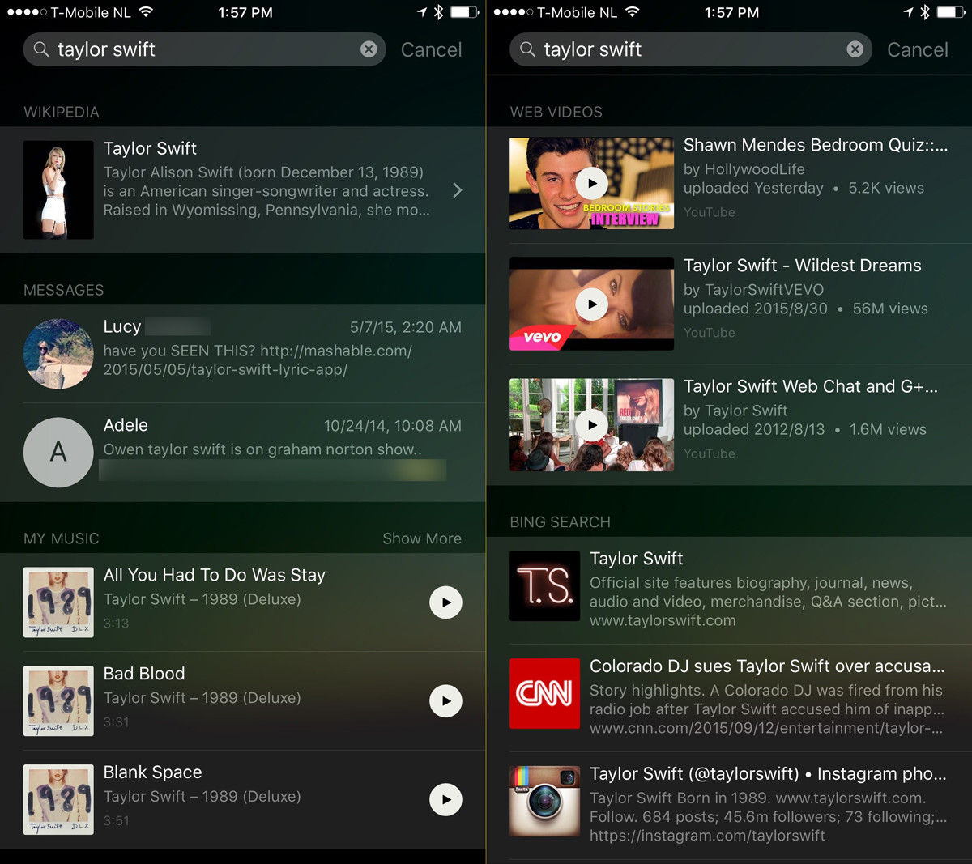Viewport: 972px width, 864px height.
Task: Clear the search text in the right screen
Action: coord(855,49)
